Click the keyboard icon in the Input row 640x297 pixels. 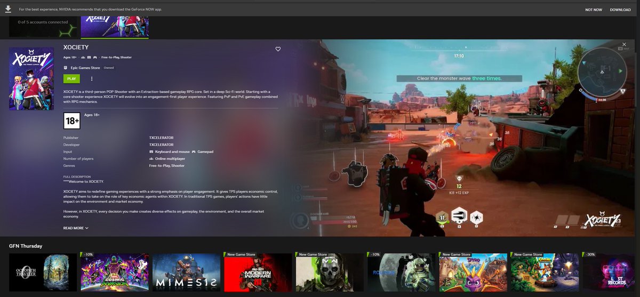(151, 151)
